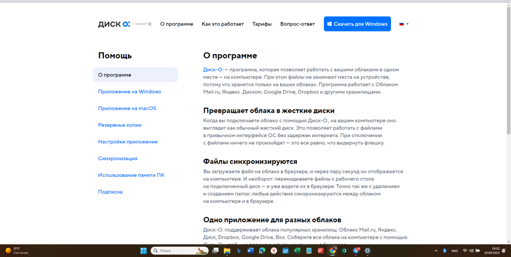Click heading 'Одно приложение для разных облаков'
The image size is (511, 257).
(x=272, y=220)
